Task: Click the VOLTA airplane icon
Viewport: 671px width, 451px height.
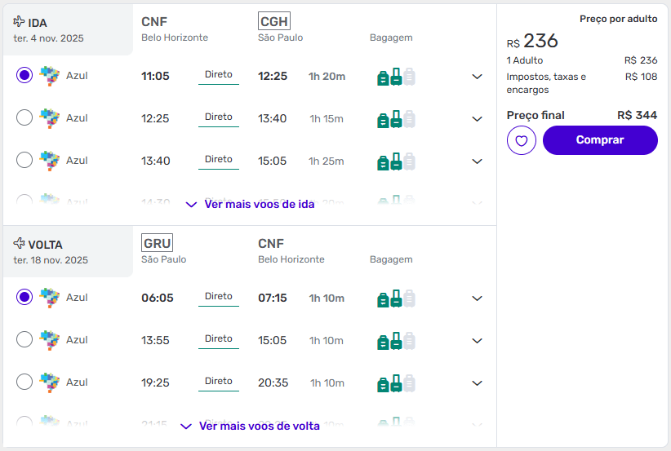Action: (x=20, y=244)
